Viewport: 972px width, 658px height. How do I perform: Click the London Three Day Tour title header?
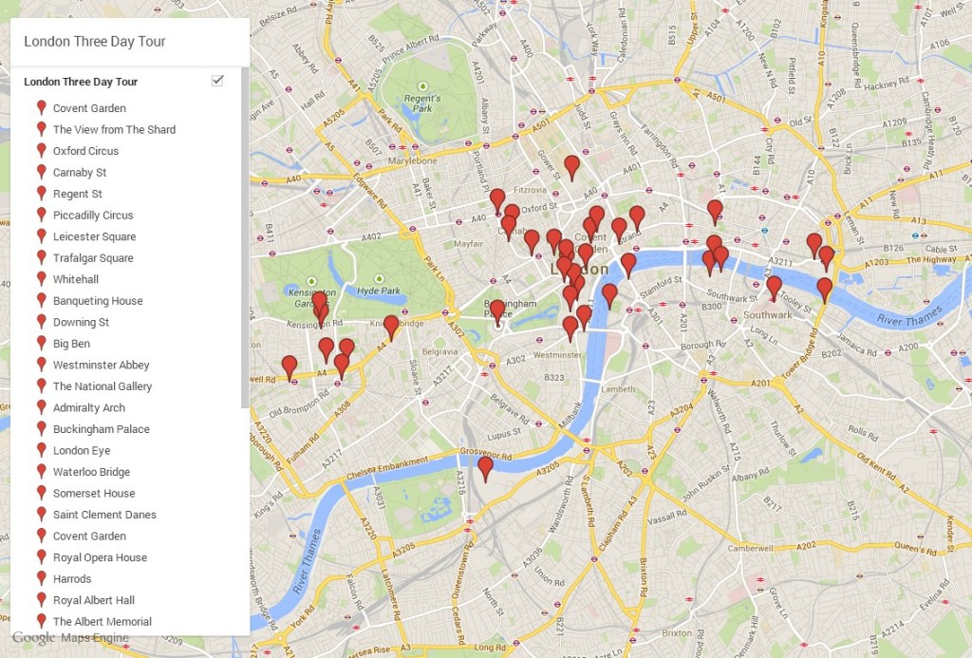pyautogui.click(x=95, y=41)
